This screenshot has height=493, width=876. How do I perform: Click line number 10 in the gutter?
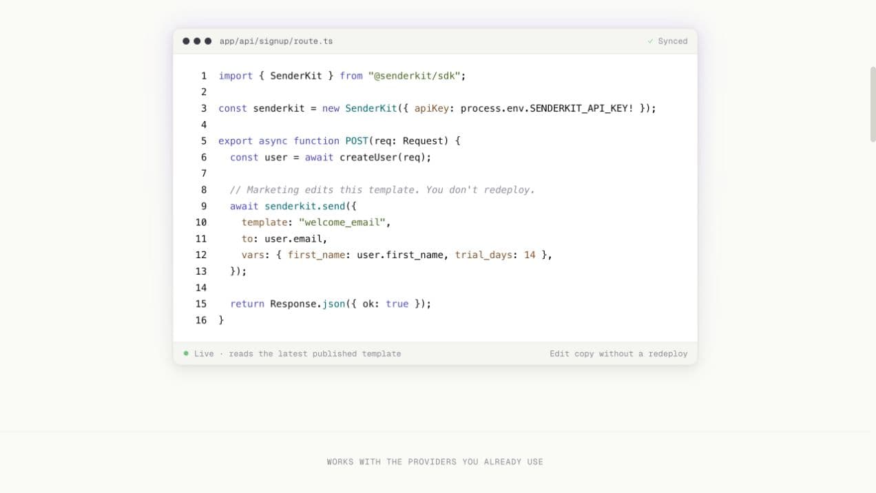201,222
